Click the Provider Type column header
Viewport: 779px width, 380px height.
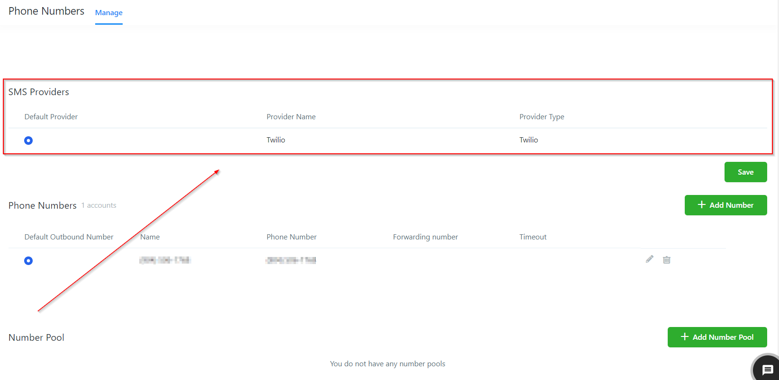tap(541, 117)
